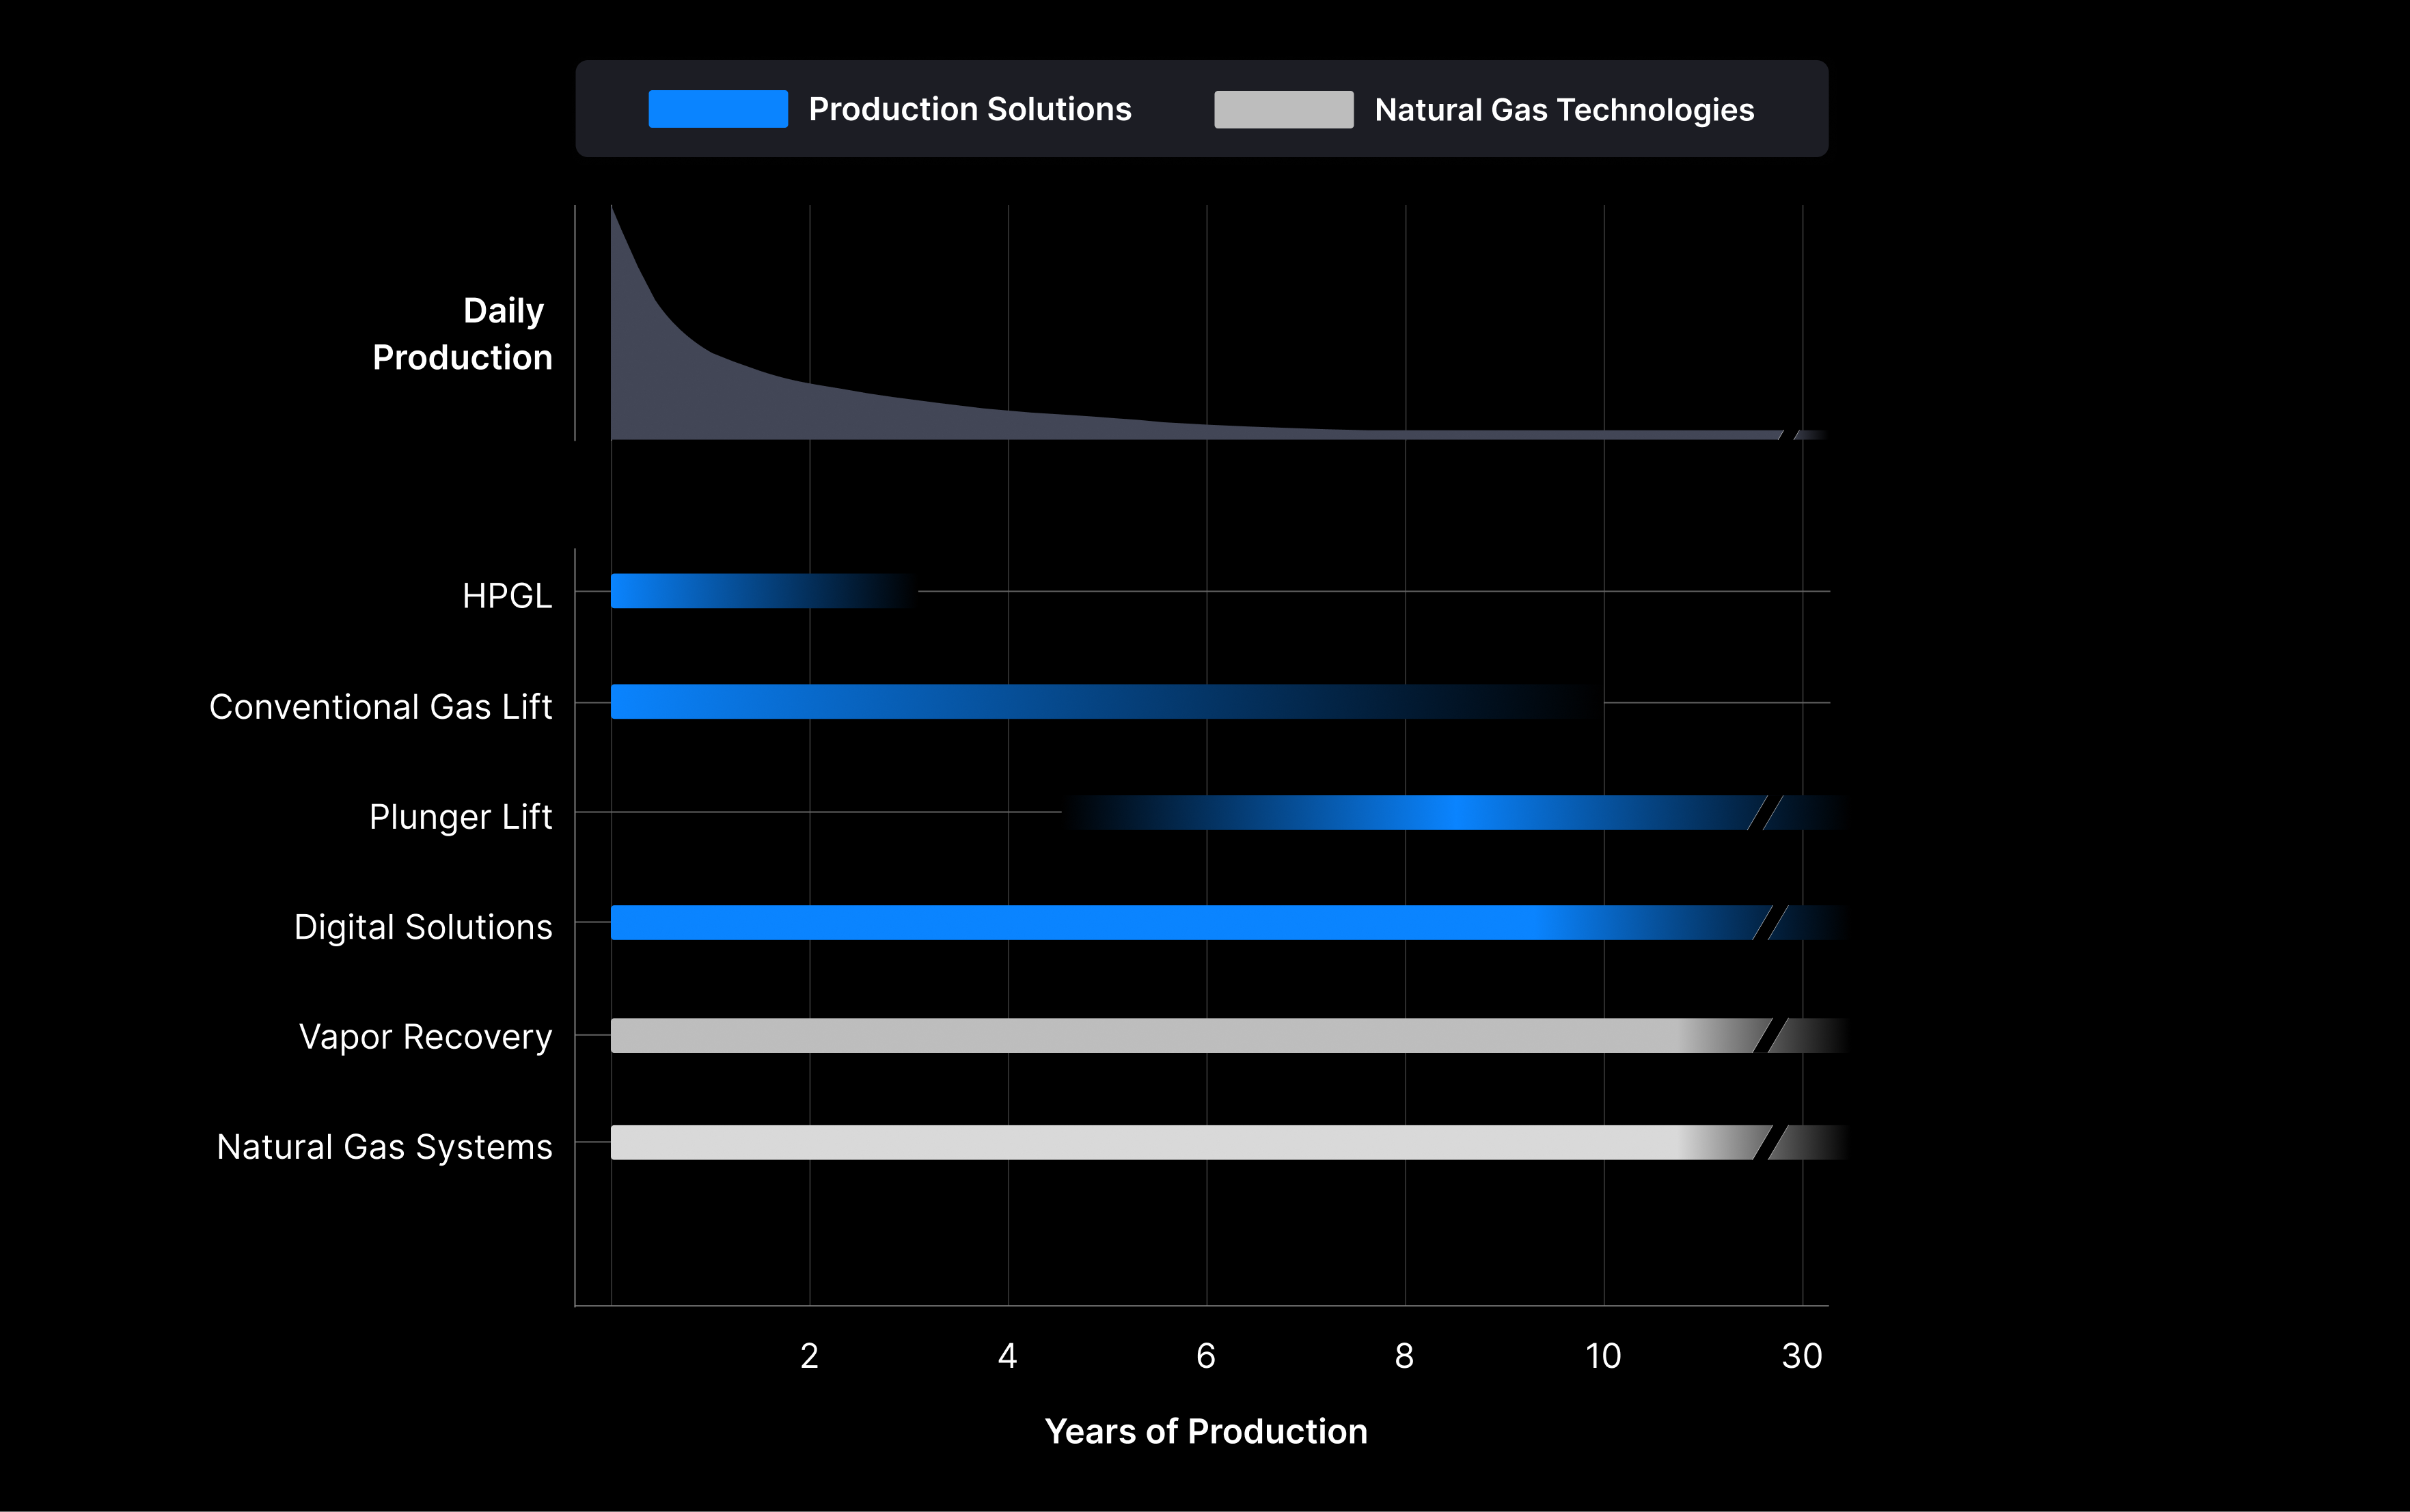Click the Natural Gas Systems bar
This screenshot has width=2410, height=1512.
1150,1143
